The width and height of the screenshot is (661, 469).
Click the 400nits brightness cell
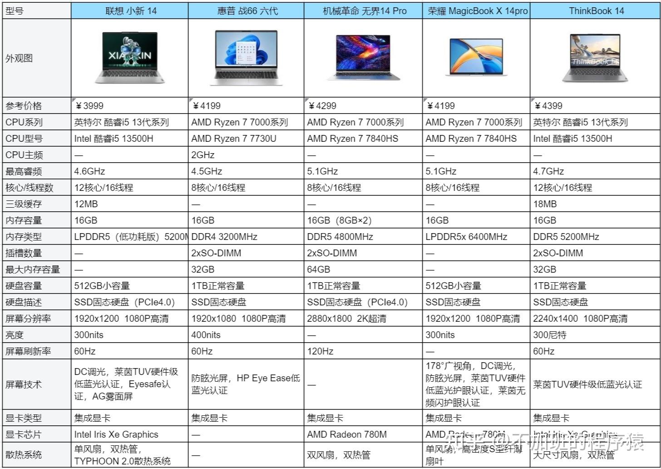(x=247, y=335)
